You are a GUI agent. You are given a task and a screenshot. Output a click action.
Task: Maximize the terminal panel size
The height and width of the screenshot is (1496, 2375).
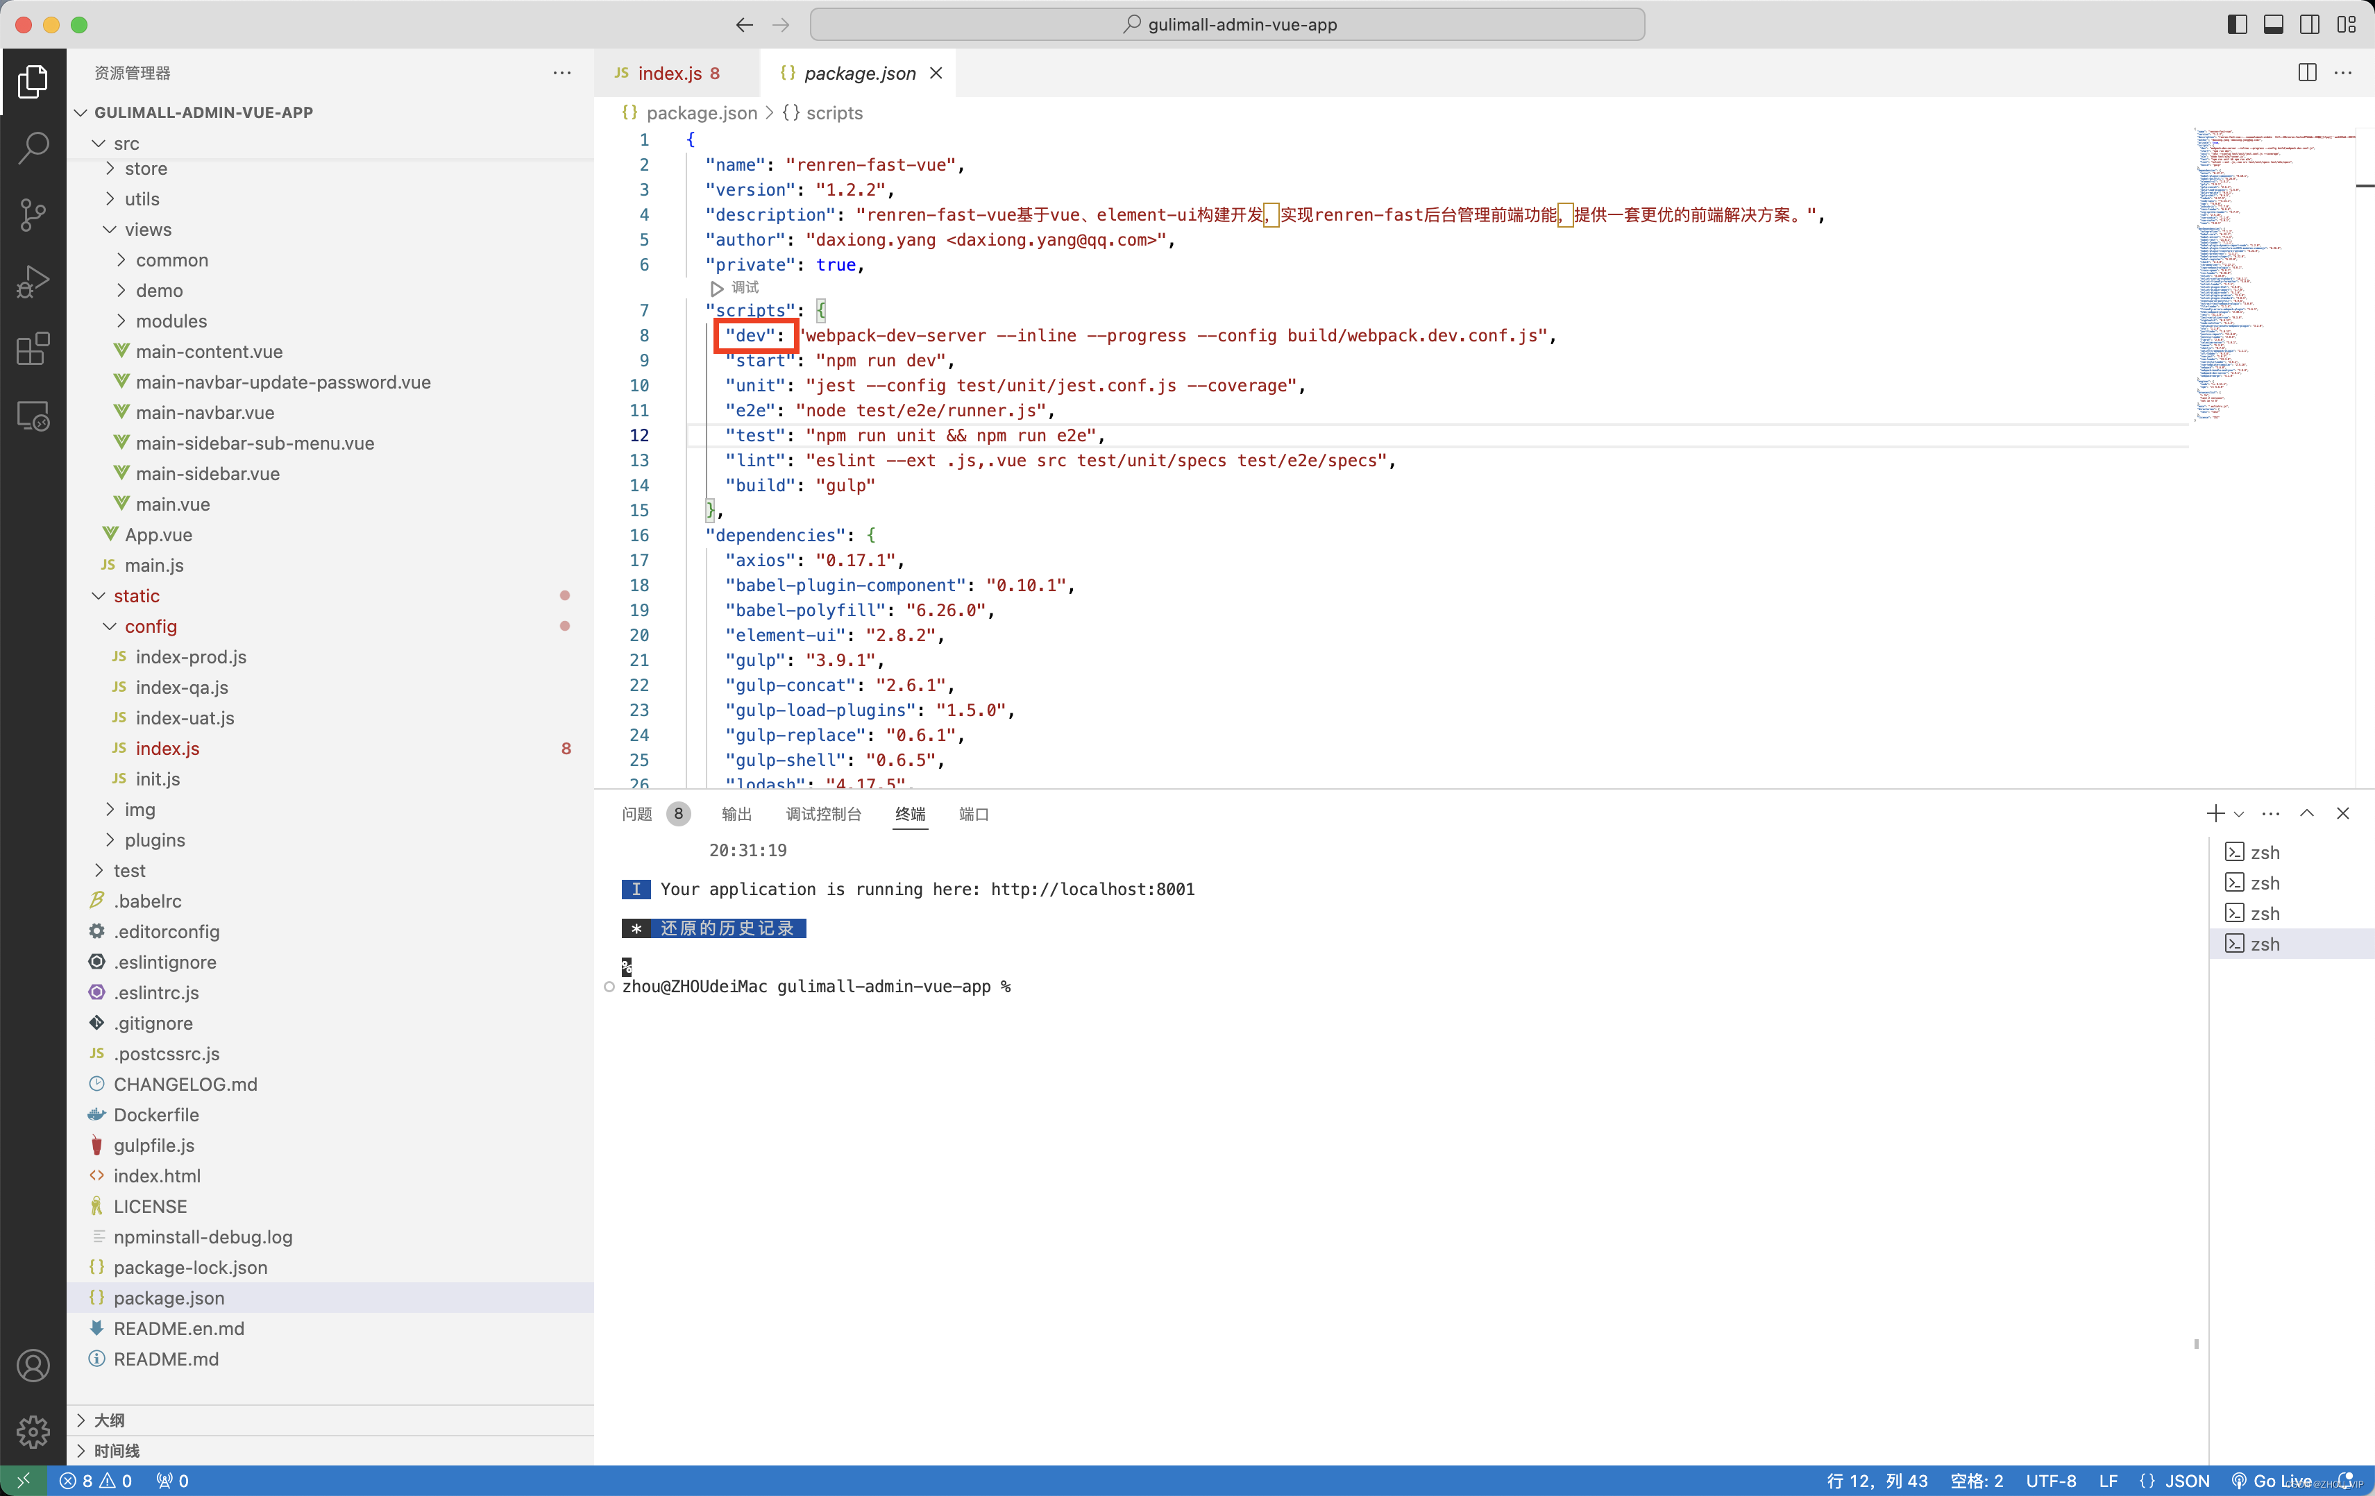pyautogui.click(x=2307, y=814)
